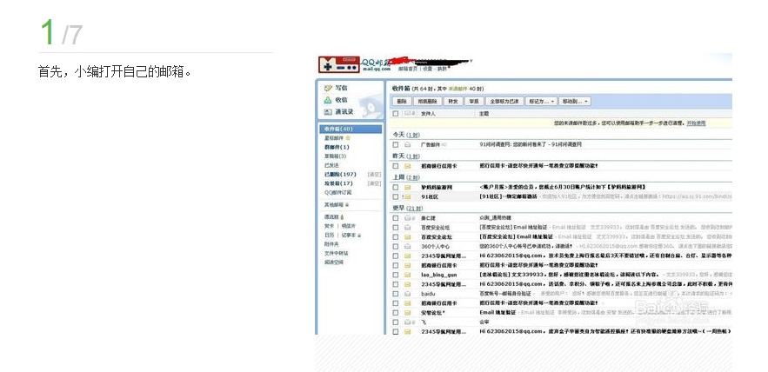Click the 开始使用 link in the yellow notice
This screenshot has width=768, height=372.
pos(696,123)
